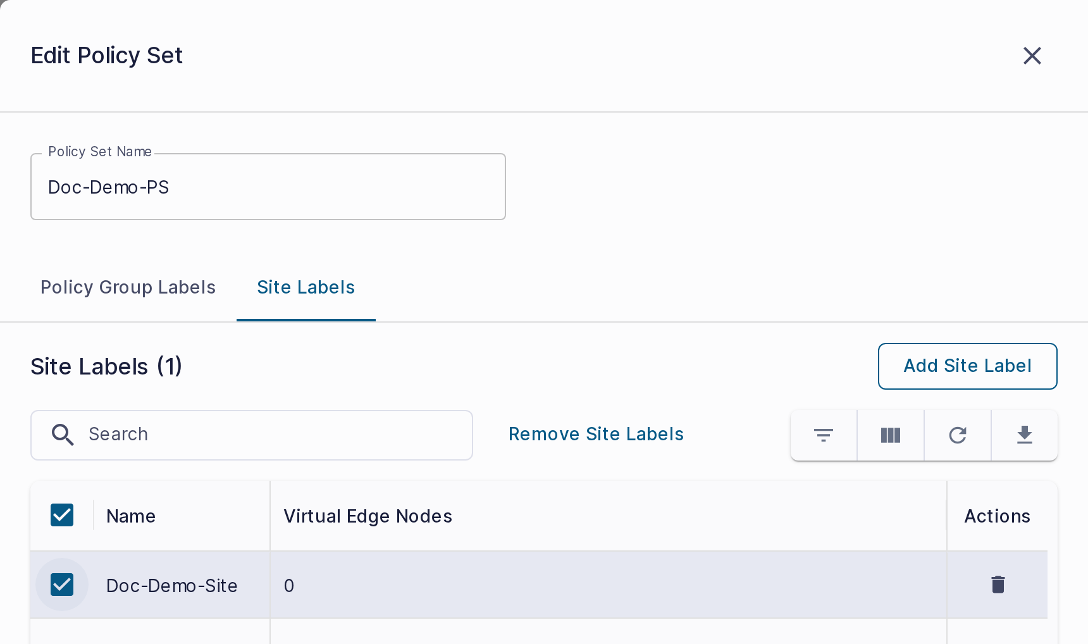
Task: Close the Edit Policy Set dialog
Action: tap(1032, 56)
